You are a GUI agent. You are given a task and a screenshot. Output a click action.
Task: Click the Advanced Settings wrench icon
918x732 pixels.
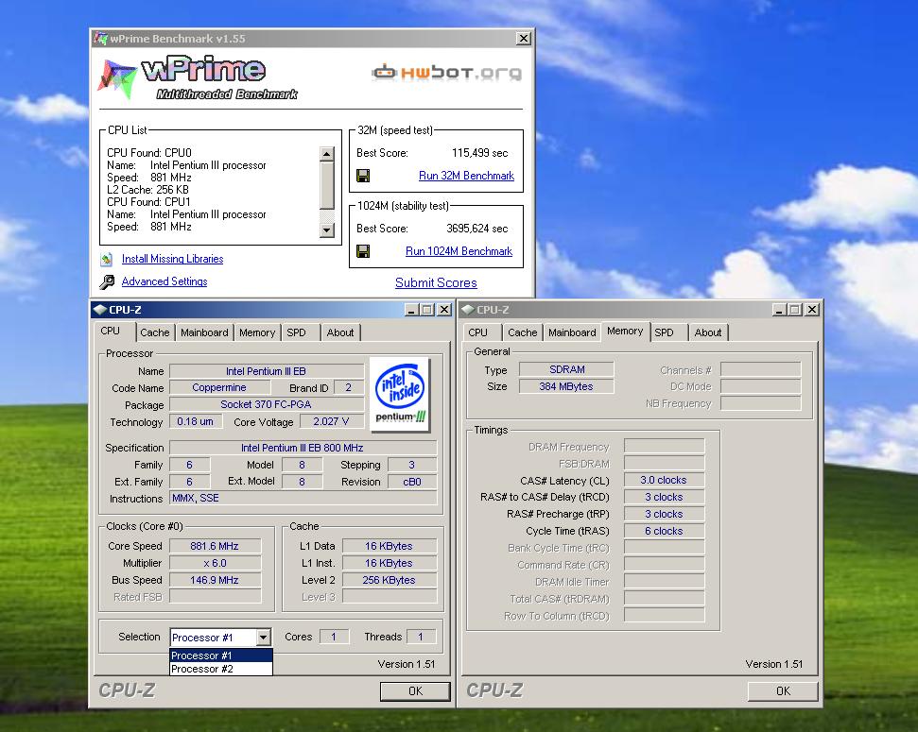coord(107,282)
